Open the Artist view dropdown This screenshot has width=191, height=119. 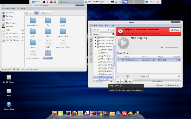click(x=101, y=30)
